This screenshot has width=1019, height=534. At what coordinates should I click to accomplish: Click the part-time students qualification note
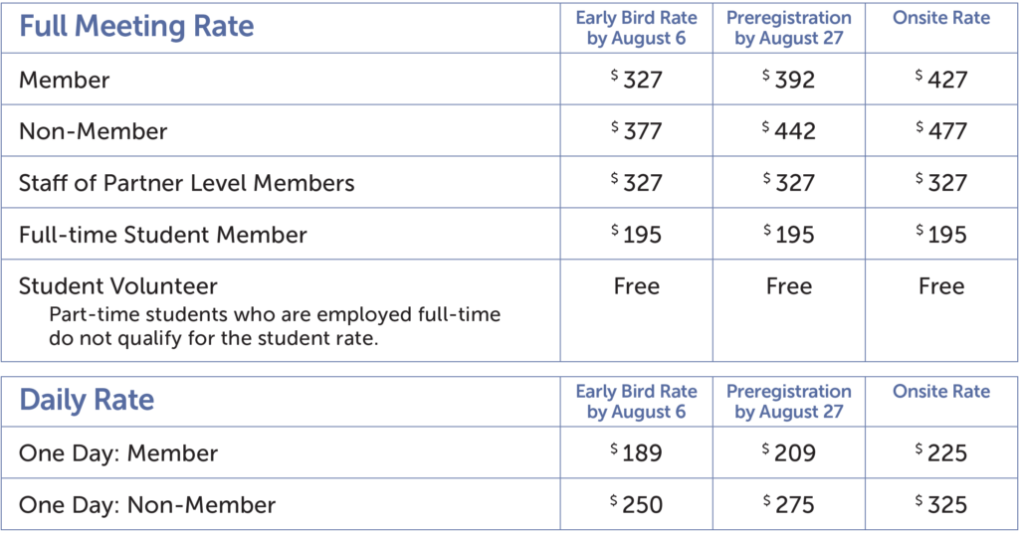[x=275, y=326]
